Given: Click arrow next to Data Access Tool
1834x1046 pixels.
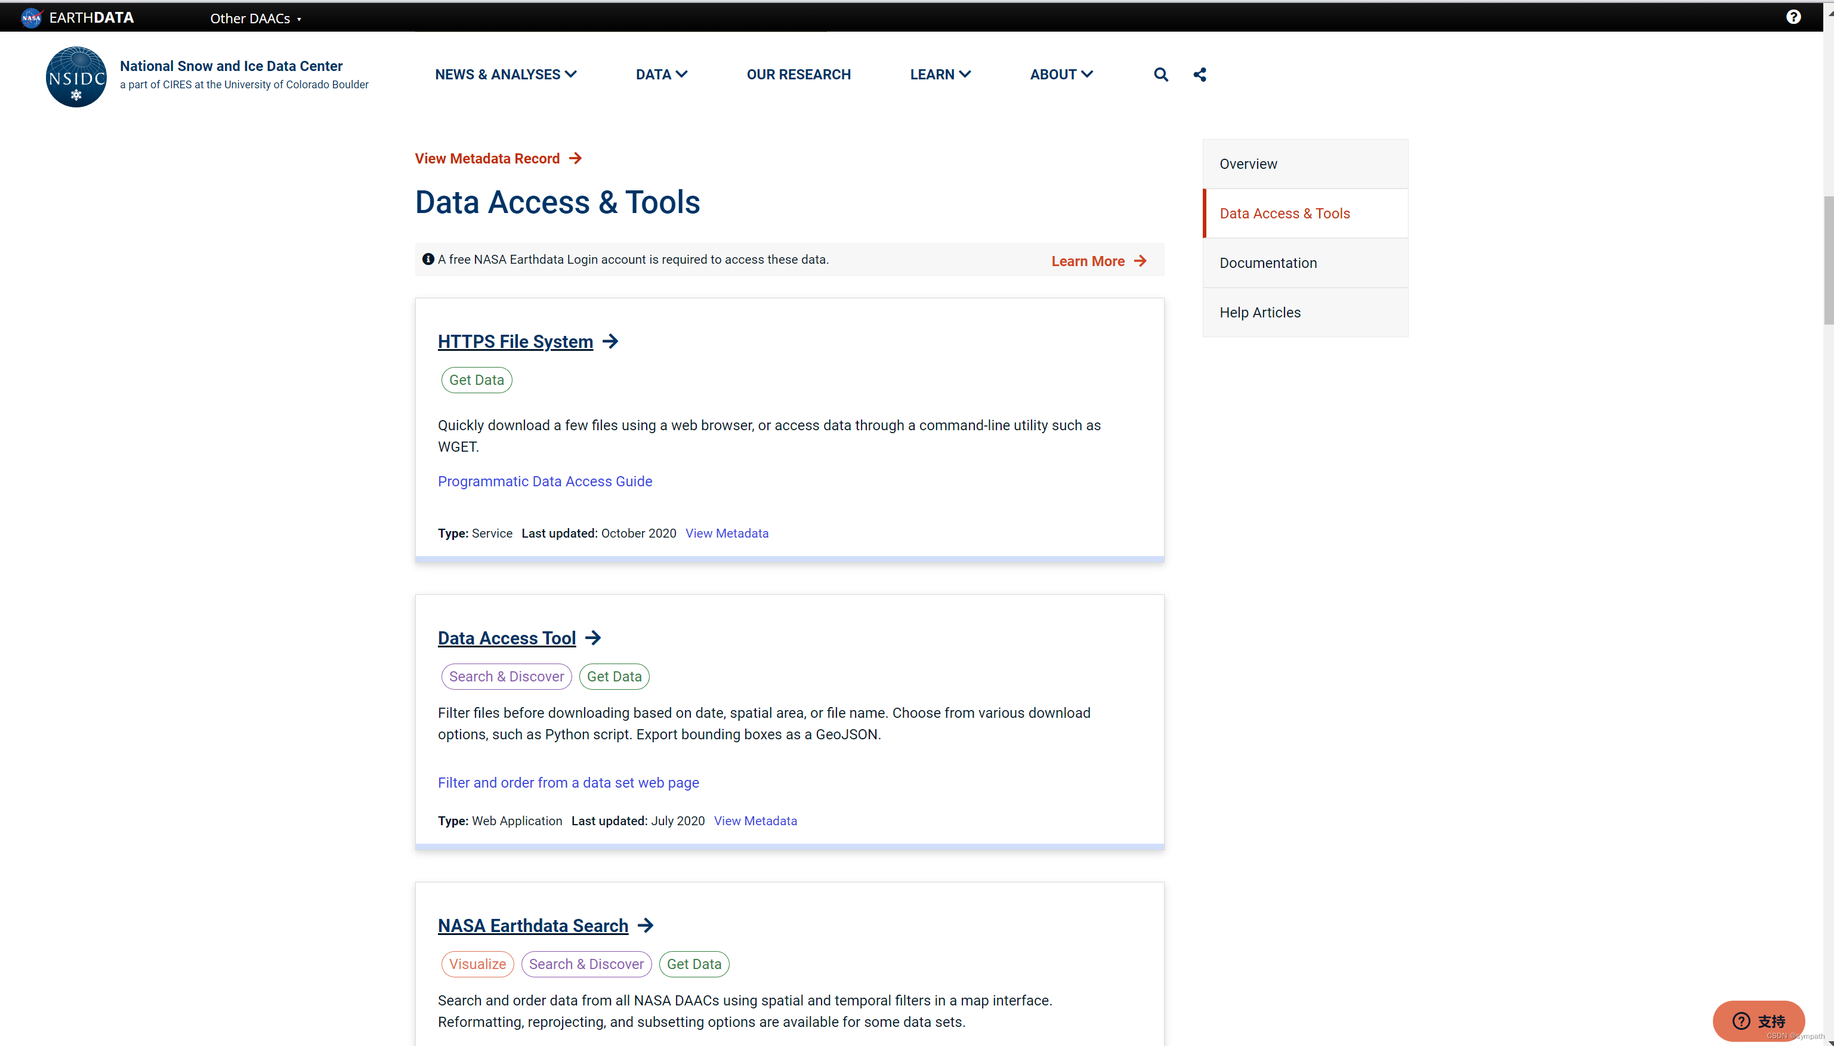Looking at the screenshot, I should tap(593, 638).
